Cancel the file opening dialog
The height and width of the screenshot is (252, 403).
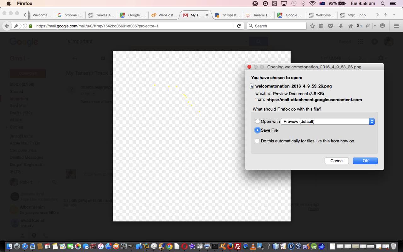coord(337,161)
